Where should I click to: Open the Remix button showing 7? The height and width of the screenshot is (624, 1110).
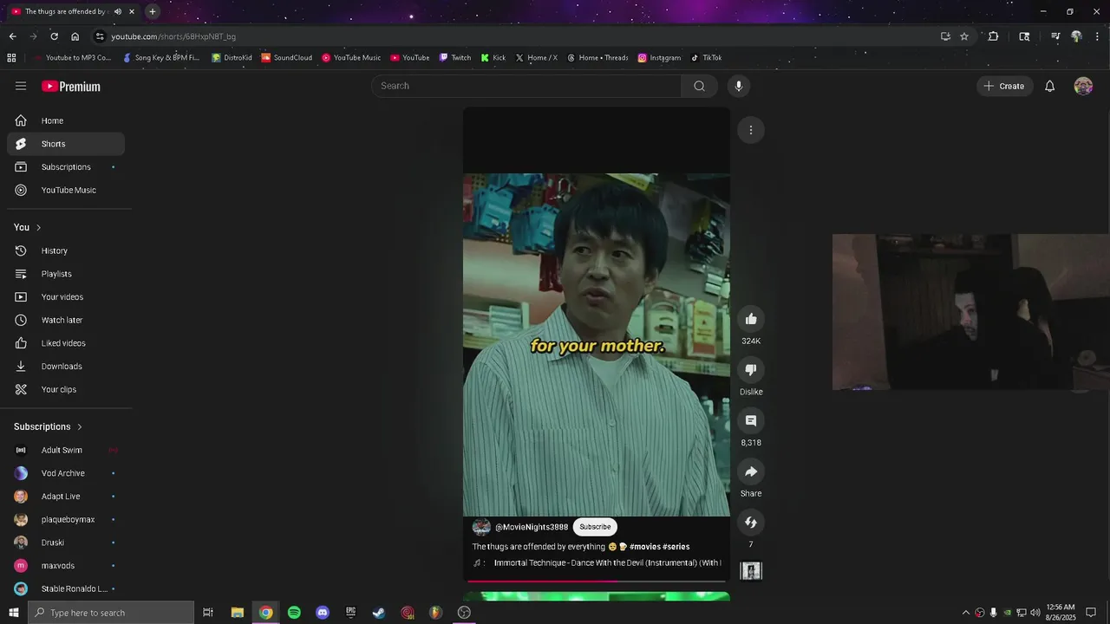[751, 523]
